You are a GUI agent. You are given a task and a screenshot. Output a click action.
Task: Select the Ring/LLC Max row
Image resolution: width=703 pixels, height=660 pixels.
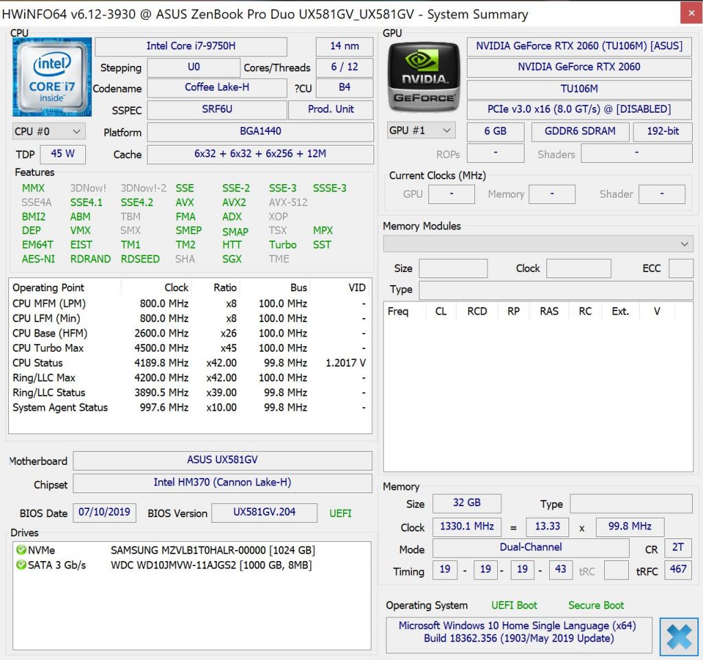pyautogui.click(x=189, y=378)
